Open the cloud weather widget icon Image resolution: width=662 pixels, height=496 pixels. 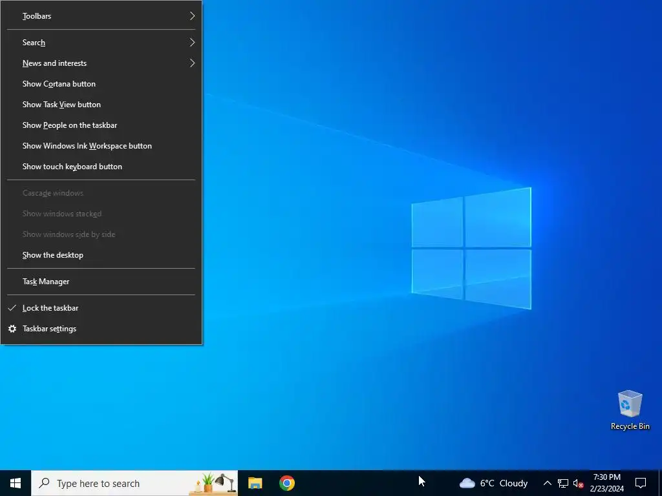467,483
